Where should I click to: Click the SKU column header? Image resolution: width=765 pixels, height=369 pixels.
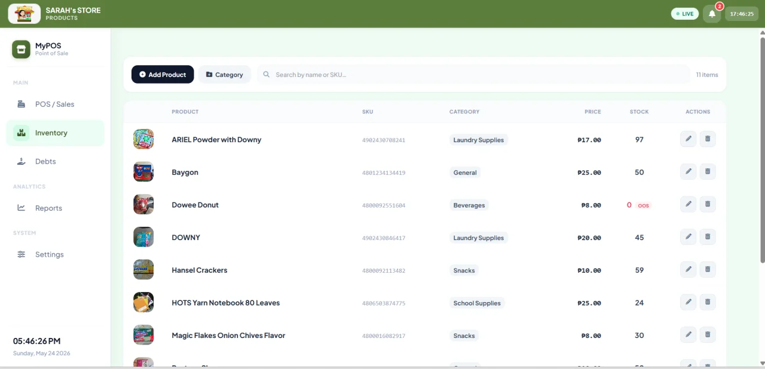point(368,112)
